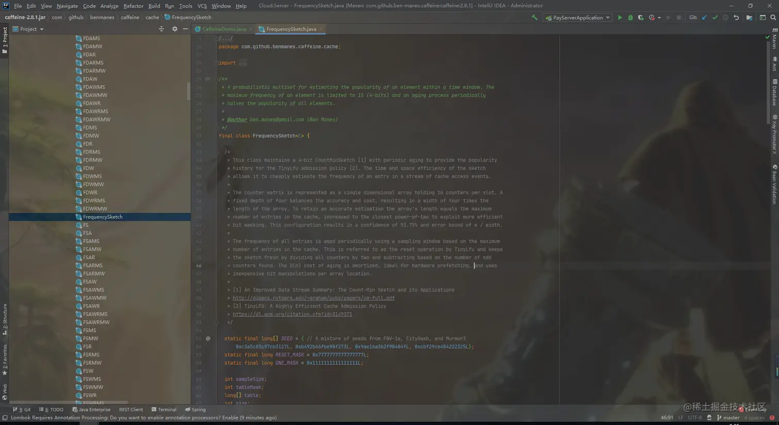
Task: Roll back changes with the undo arrow icon
Action: coord(736,18)
